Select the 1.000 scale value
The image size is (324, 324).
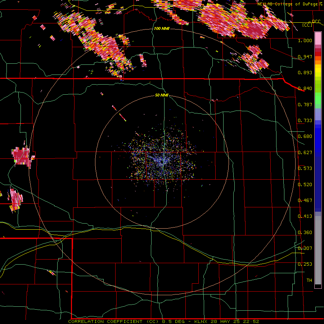[305, 40]
